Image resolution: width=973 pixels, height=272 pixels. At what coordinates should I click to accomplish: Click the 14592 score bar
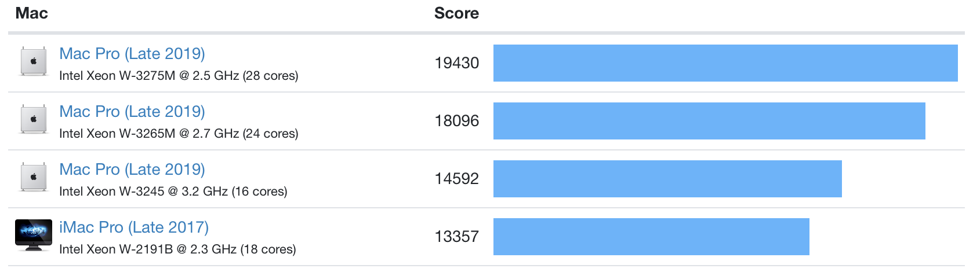pos(667,179)
